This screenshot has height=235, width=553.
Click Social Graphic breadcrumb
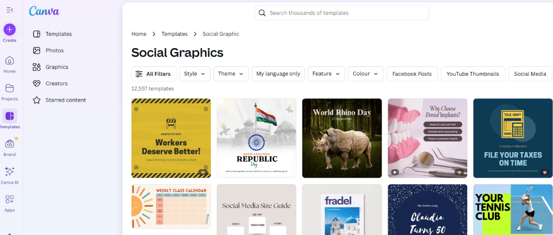coord(221,34)
